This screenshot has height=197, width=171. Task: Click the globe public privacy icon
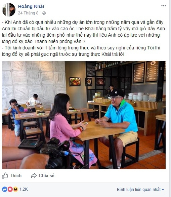point(44,13)
